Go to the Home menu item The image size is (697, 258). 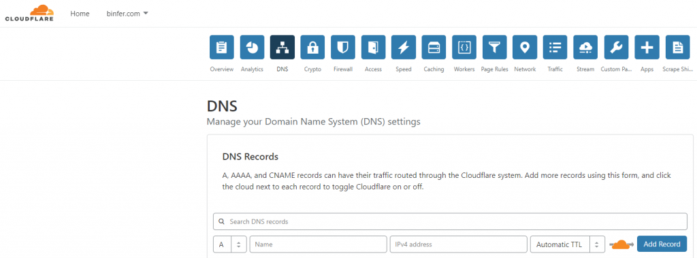(x=80, y=14)
